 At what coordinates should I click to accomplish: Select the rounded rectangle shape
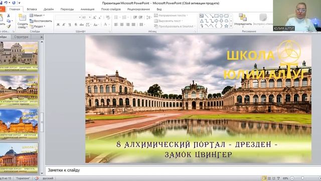click(x=226, y=16)
